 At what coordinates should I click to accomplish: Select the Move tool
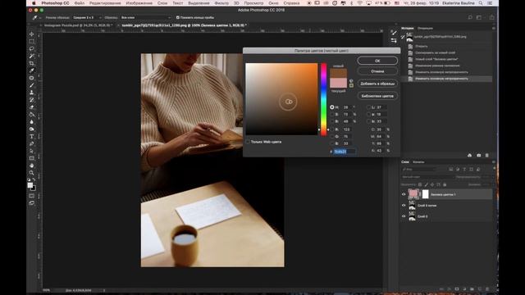pos(31,34)
